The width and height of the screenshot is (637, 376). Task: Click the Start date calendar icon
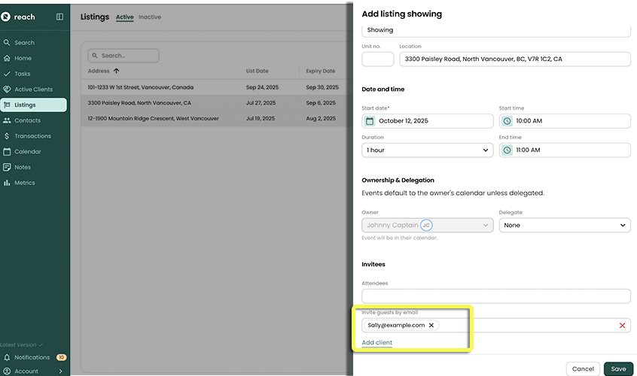(370, 121)
